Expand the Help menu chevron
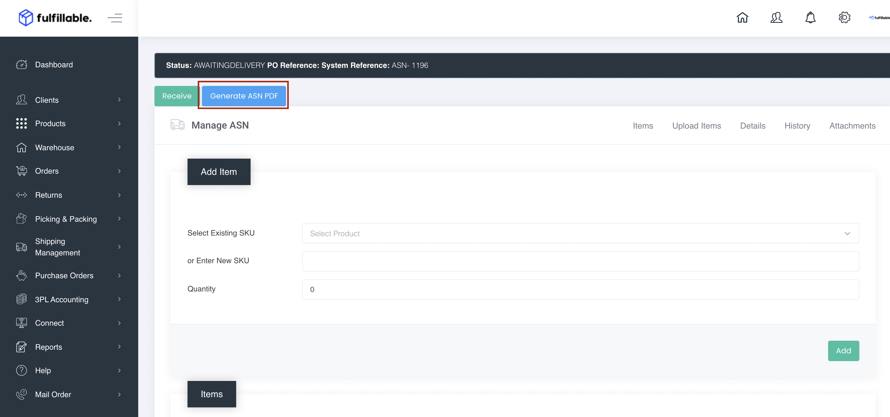The width and height of the screenshot is (890, 417). 119,370
